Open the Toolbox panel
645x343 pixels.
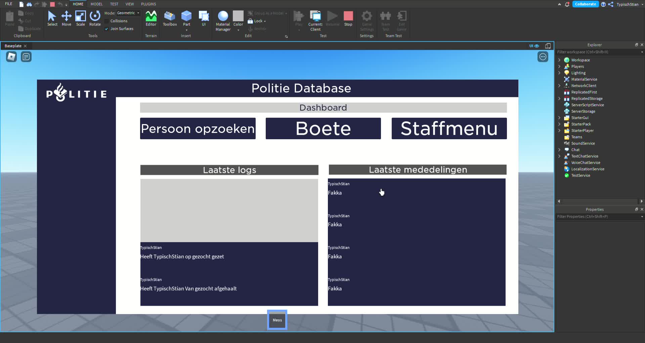pyautogui.click(x=170, y=18)
